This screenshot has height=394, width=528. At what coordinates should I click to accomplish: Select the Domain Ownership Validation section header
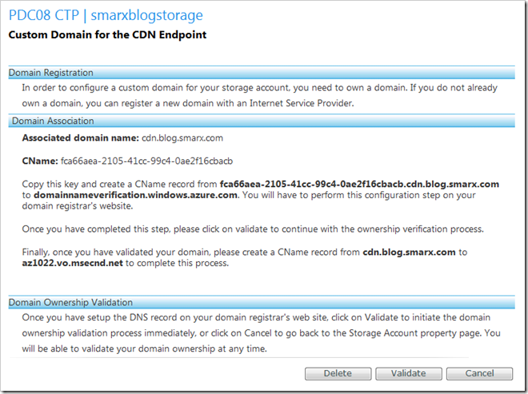(x=262, y=302)
